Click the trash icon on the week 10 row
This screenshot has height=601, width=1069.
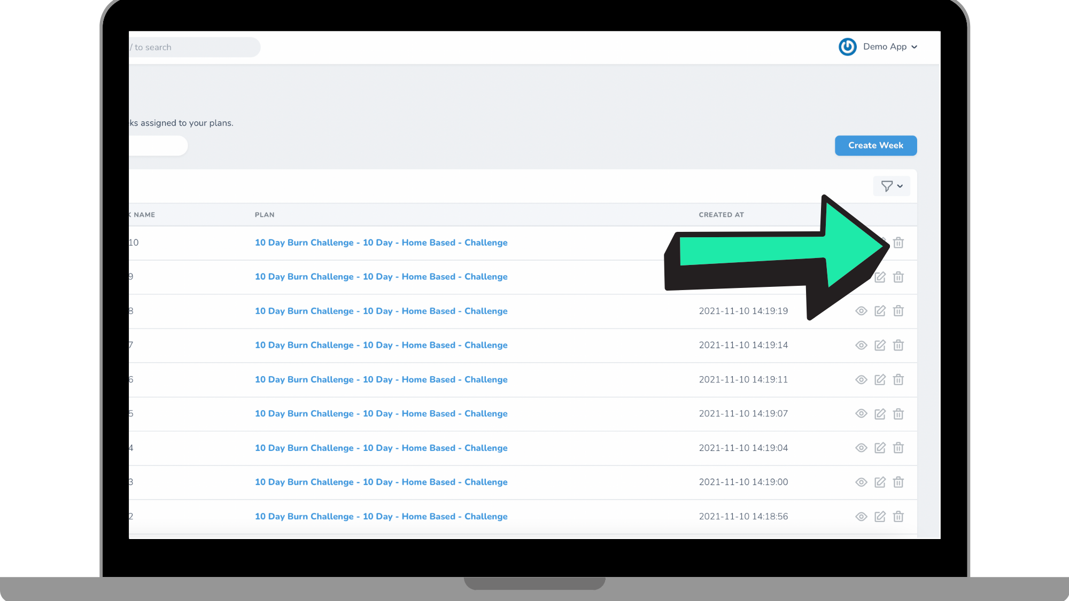(898, 243)
